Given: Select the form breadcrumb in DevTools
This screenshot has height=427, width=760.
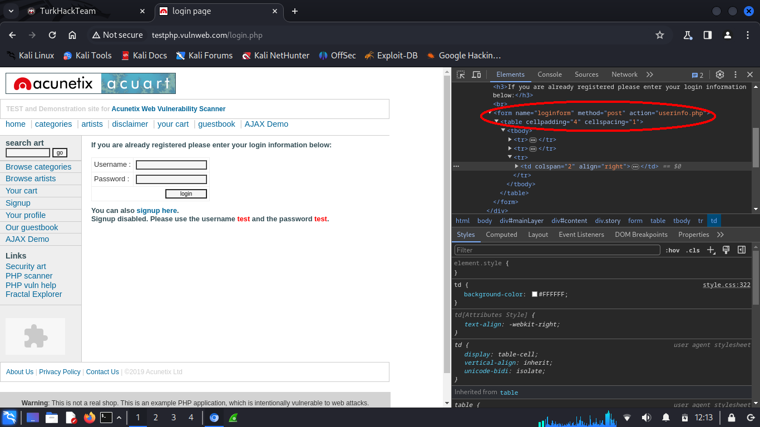Looking at the screenshot, I should click(635, 221).
